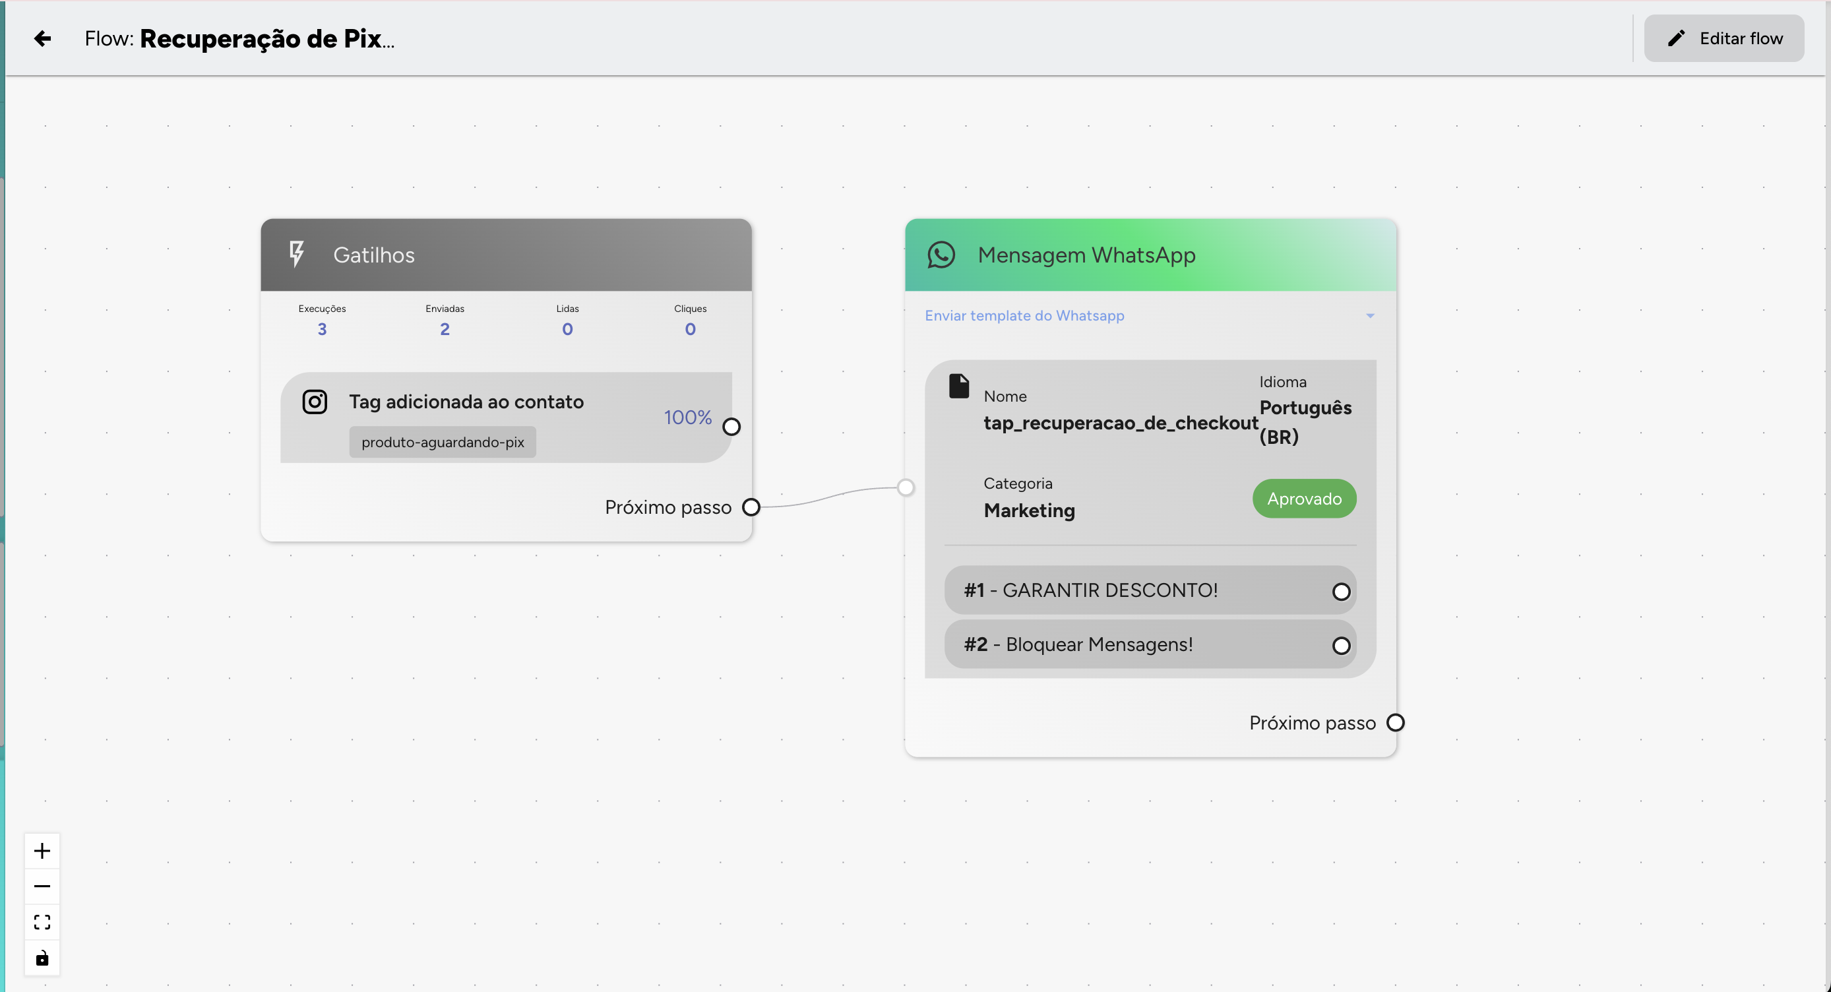Image resolution: width=1831 pixels, height=992 pixels.
Task: Click WhatsApp node Próximo passo connector
Action: [x=1396, y=723]
